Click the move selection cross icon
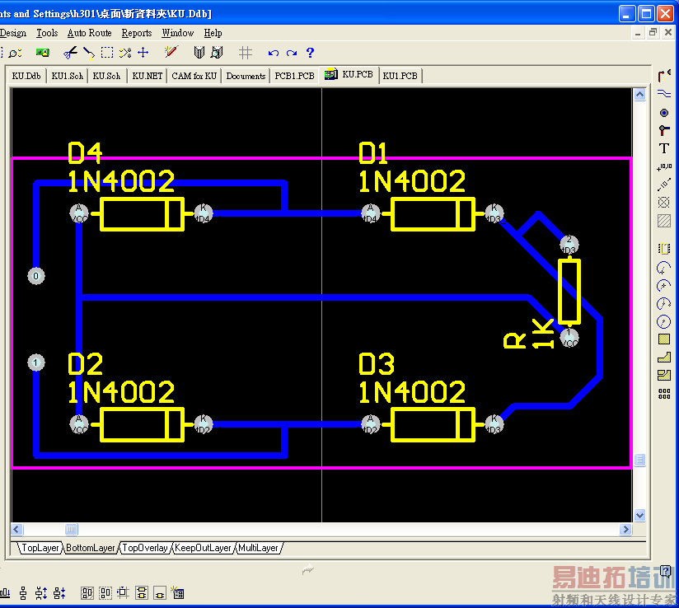This screenshot has height=608, width=679. (x=143, y=53)
